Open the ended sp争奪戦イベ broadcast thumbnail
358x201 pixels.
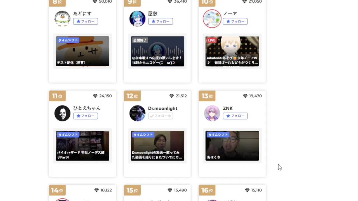(157, 51)
